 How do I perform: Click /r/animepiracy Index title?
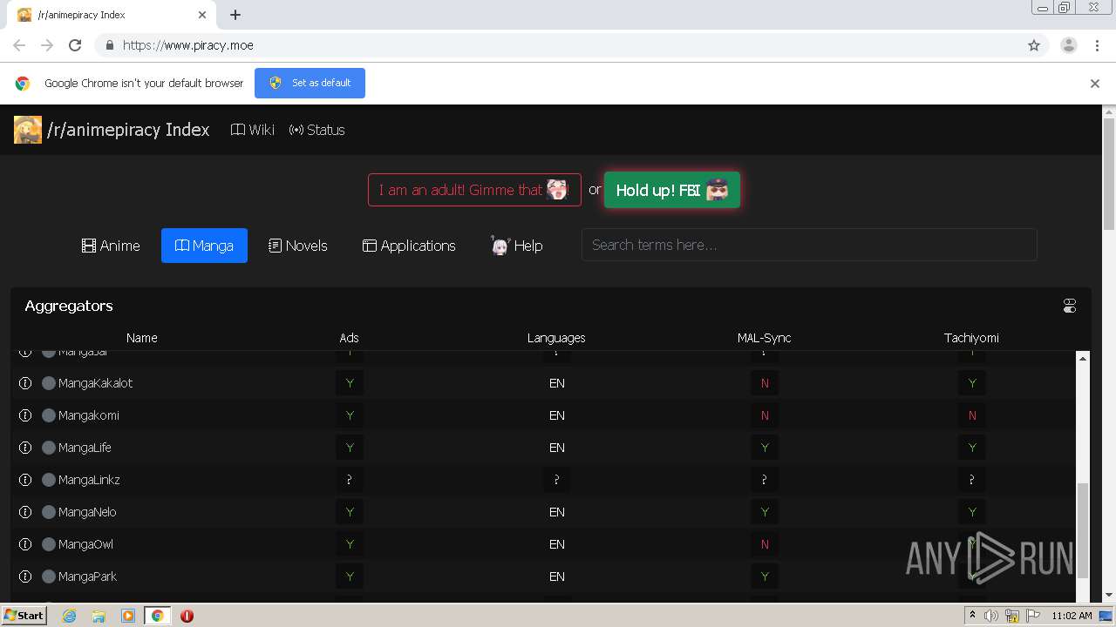pyautogui.click(x=128, y=130)
